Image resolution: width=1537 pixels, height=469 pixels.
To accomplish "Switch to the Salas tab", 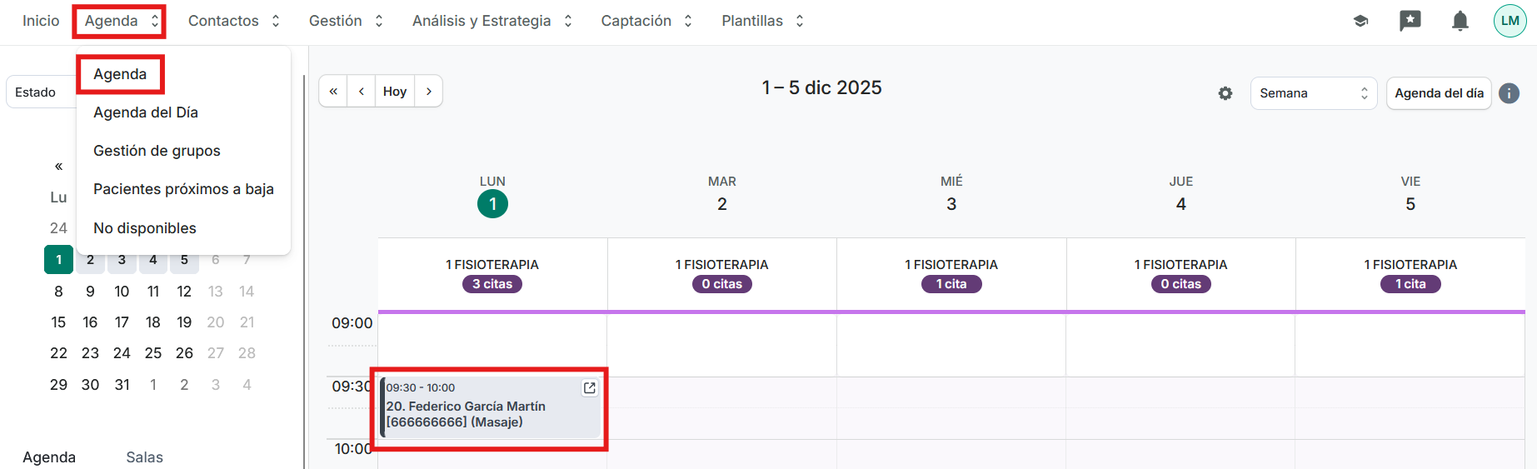I will (x=144, y=457).
